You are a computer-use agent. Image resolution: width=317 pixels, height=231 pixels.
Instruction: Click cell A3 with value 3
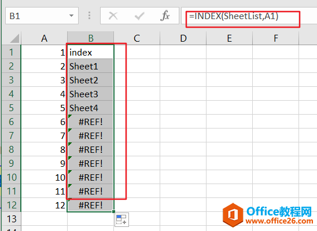click(x=44, y=80)
